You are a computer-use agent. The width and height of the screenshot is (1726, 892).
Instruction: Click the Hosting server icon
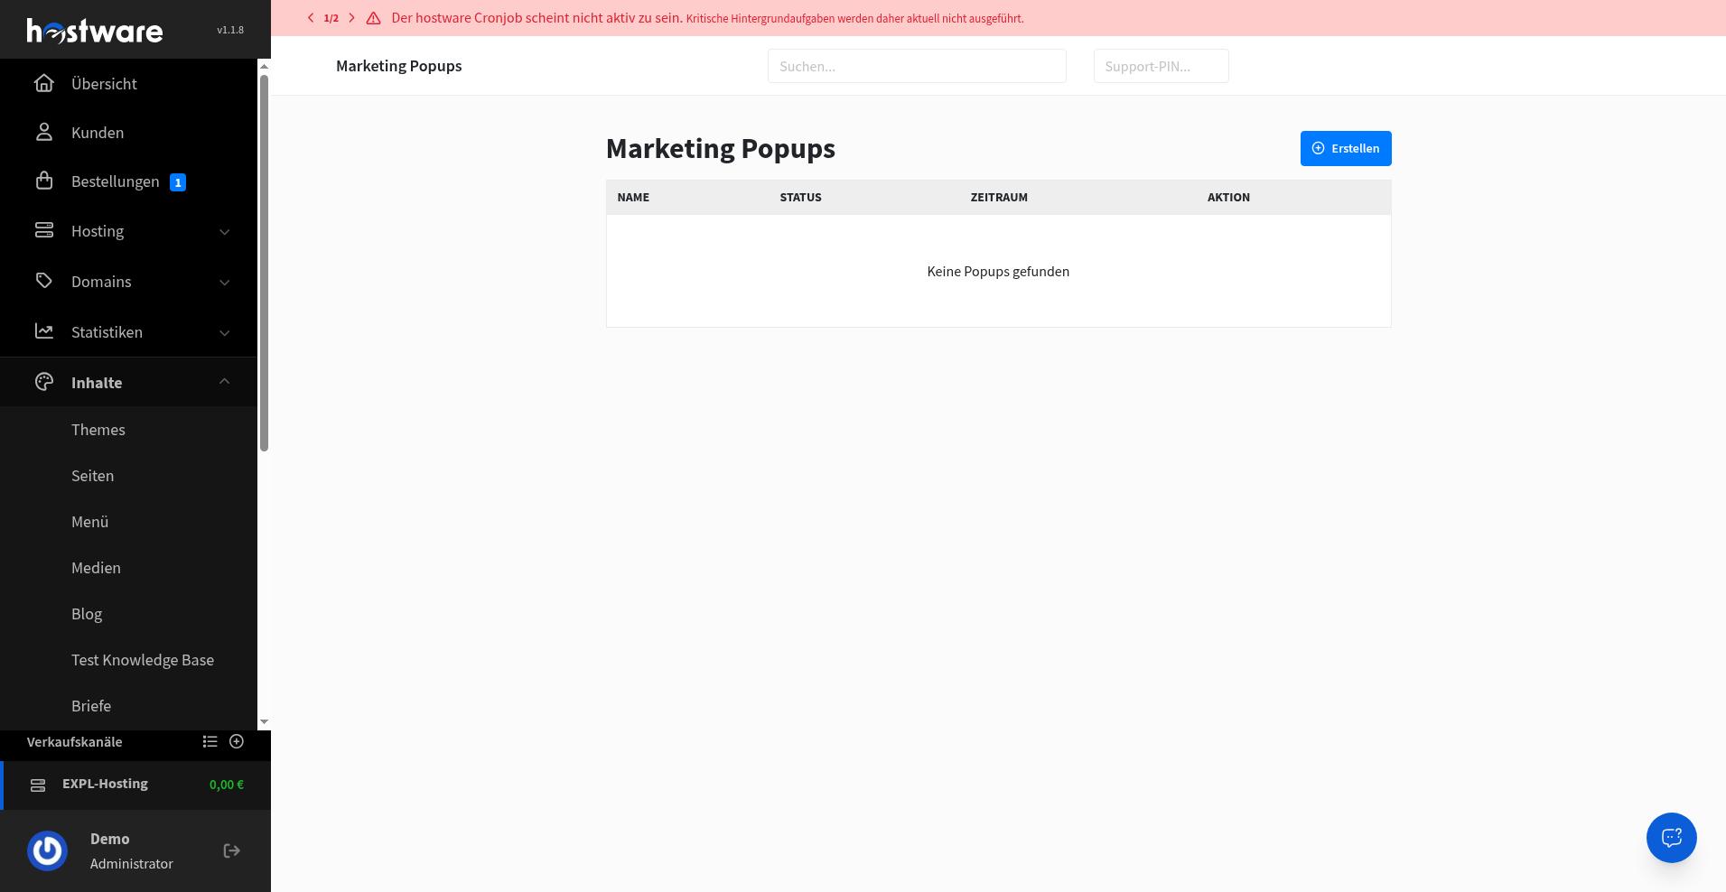tap(43, 230)
